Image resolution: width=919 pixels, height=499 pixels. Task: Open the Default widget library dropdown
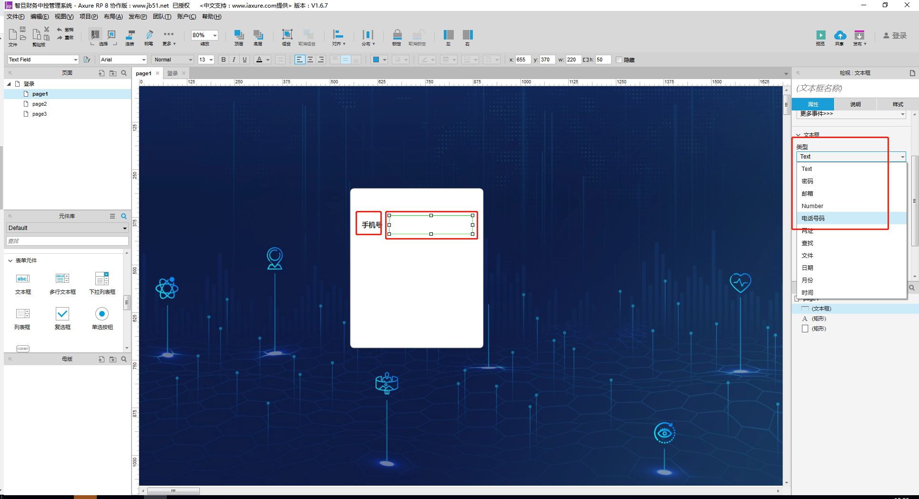pyautogui.click(x=67, y=228)
